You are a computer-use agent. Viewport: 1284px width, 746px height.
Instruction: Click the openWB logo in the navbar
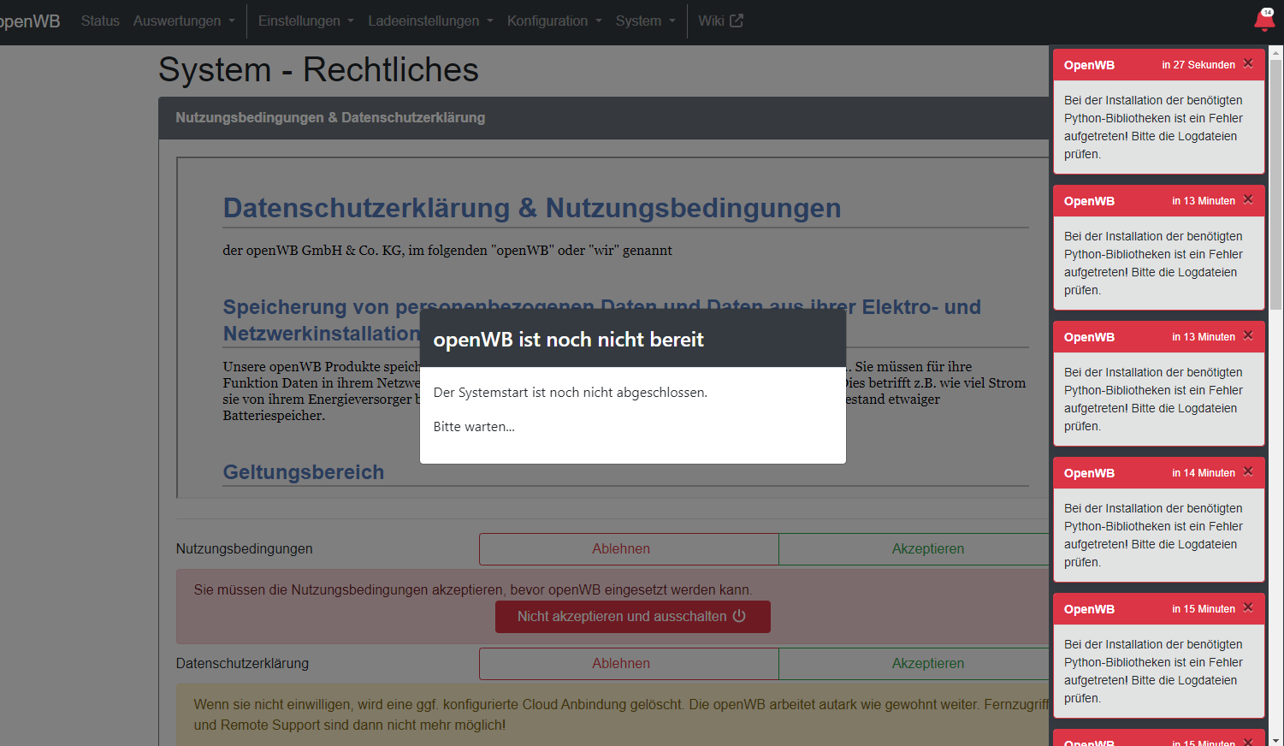tap(30, 21)
